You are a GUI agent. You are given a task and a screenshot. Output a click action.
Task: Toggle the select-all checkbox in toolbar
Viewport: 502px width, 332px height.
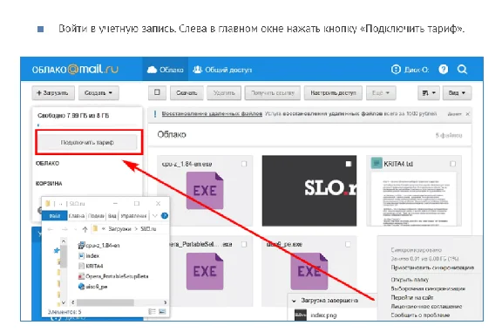point(157,92)
